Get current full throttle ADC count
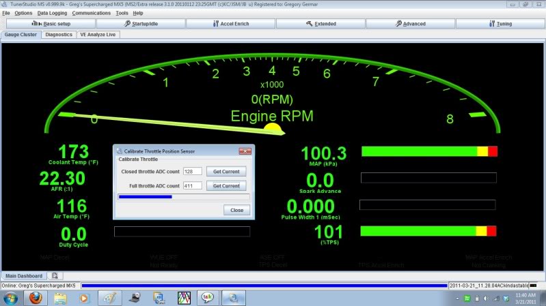 (226, 185)
